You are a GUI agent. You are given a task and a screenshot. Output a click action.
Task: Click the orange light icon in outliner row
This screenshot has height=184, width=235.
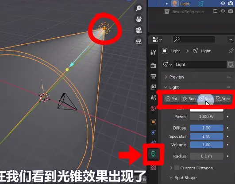tap(175, 4)
